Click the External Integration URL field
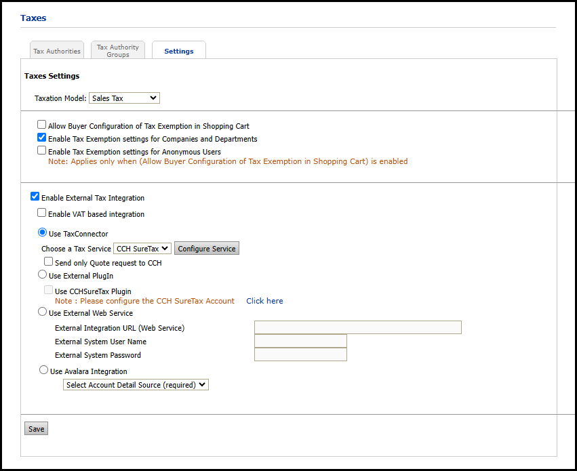Image resolution: width=577 pixels, height=471 pixels. [x=357, y=328]
